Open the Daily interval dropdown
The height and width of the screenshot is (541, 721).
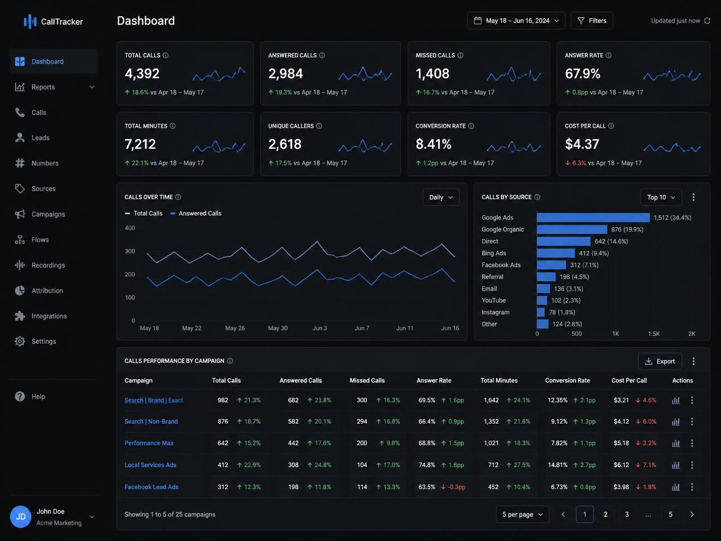pyautogui.click(x=441, y=197)
